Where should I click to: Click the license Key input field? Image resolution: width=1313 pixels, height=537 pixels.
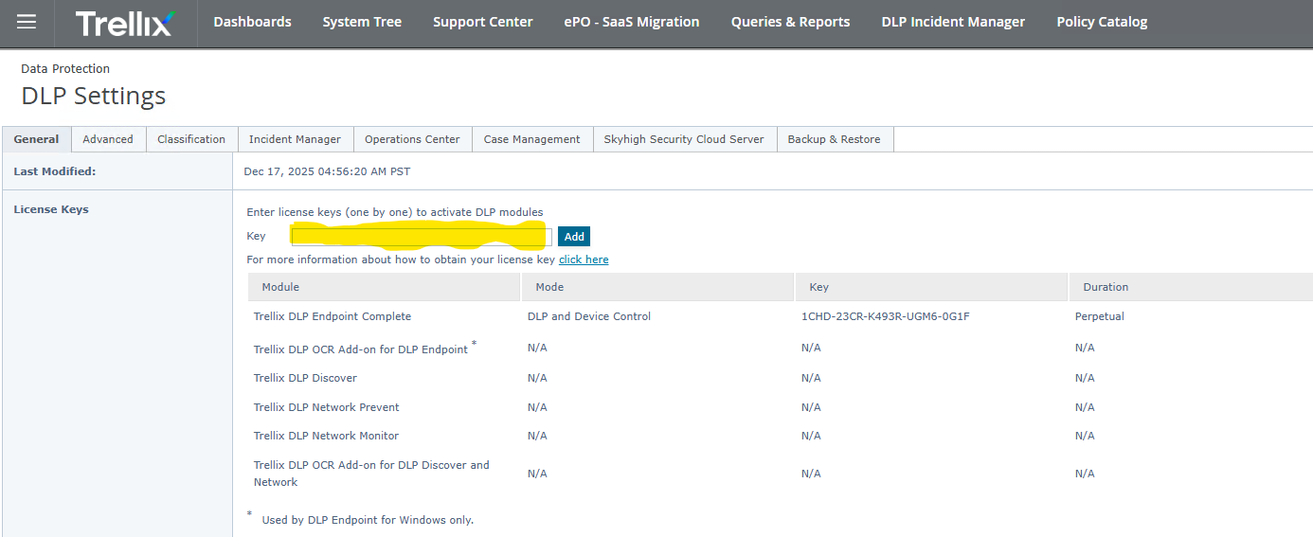(421, 236)
